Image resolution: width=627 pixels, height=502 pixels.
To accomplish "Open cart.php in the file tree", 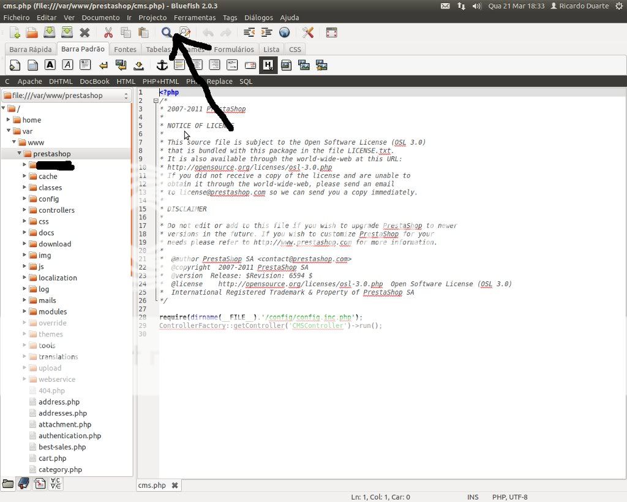I will pos(52,458).
